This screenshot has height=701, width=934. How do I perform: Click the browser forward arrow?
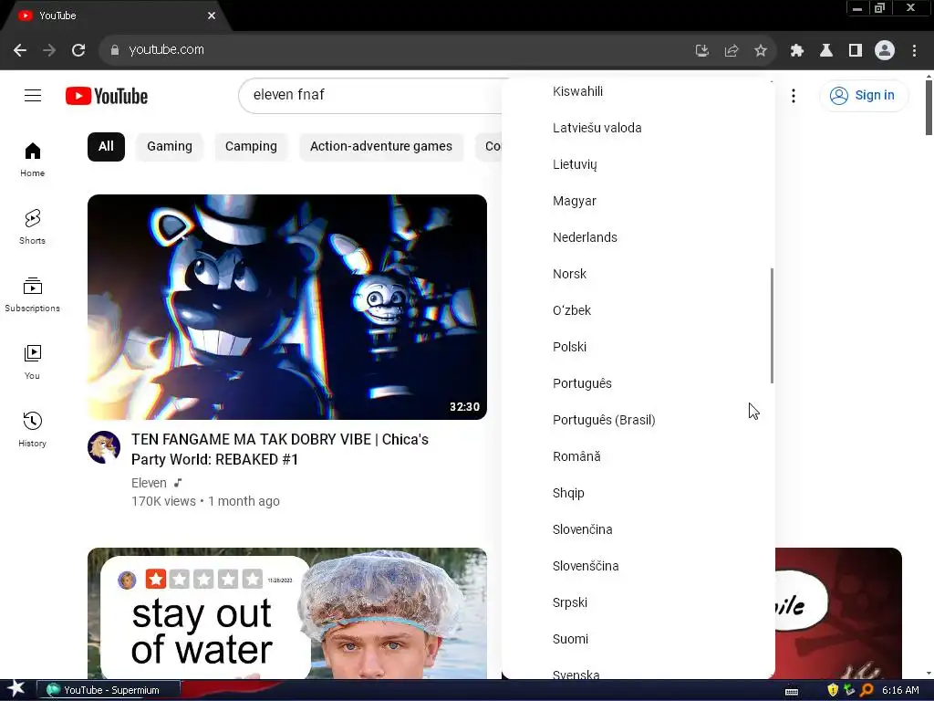tap(49, 50)
